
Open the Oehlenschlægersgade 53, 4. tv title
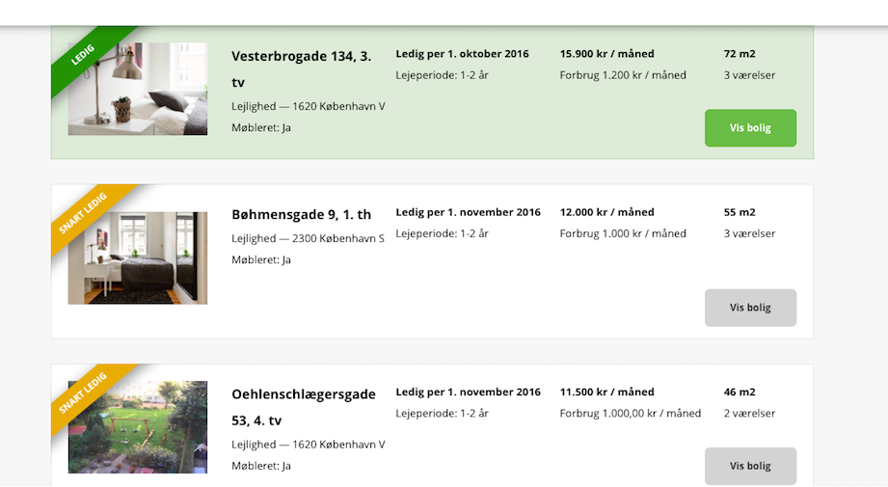304,407
